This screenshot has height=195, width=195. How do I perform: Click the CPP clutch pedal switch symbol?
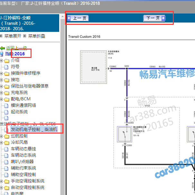(x=125, y=134)
